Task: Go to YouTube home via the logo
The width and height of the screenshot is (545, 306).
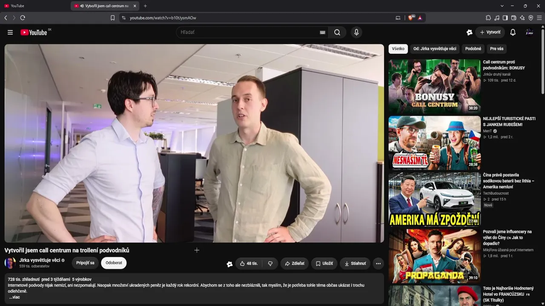Action: pyautogui.click(x=34, y=32)
